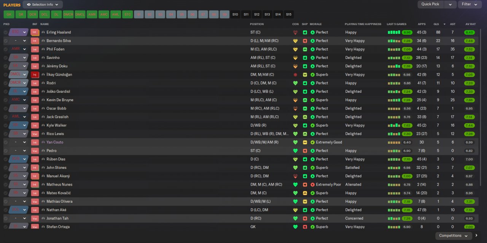Open the Competitions dropdown
This screenshot has height=243, width=487.
(x=454, y=236)
